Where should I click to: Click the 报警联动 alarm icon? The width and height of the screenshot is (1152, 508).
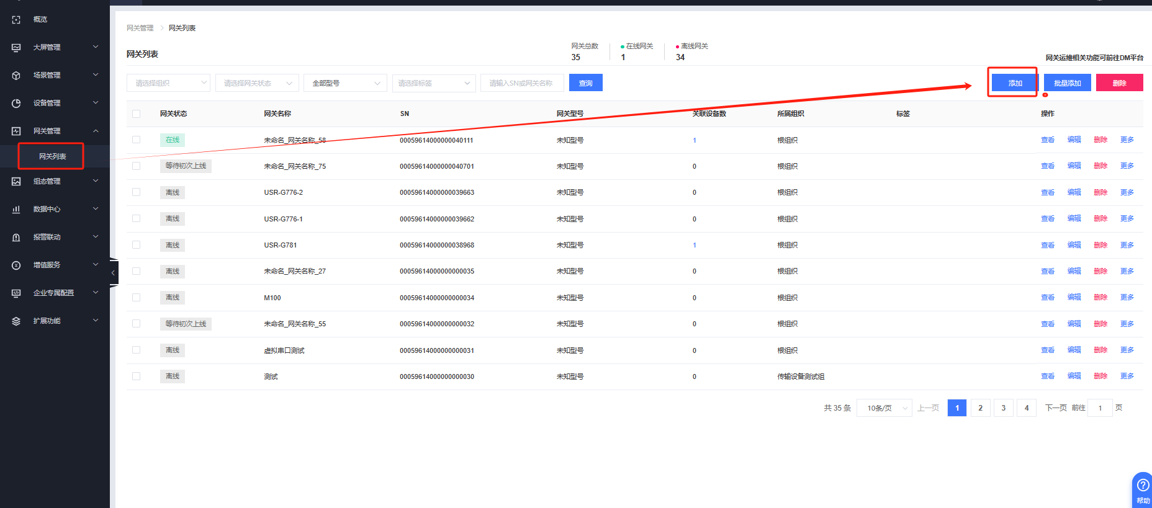click(x=16, y=238)
